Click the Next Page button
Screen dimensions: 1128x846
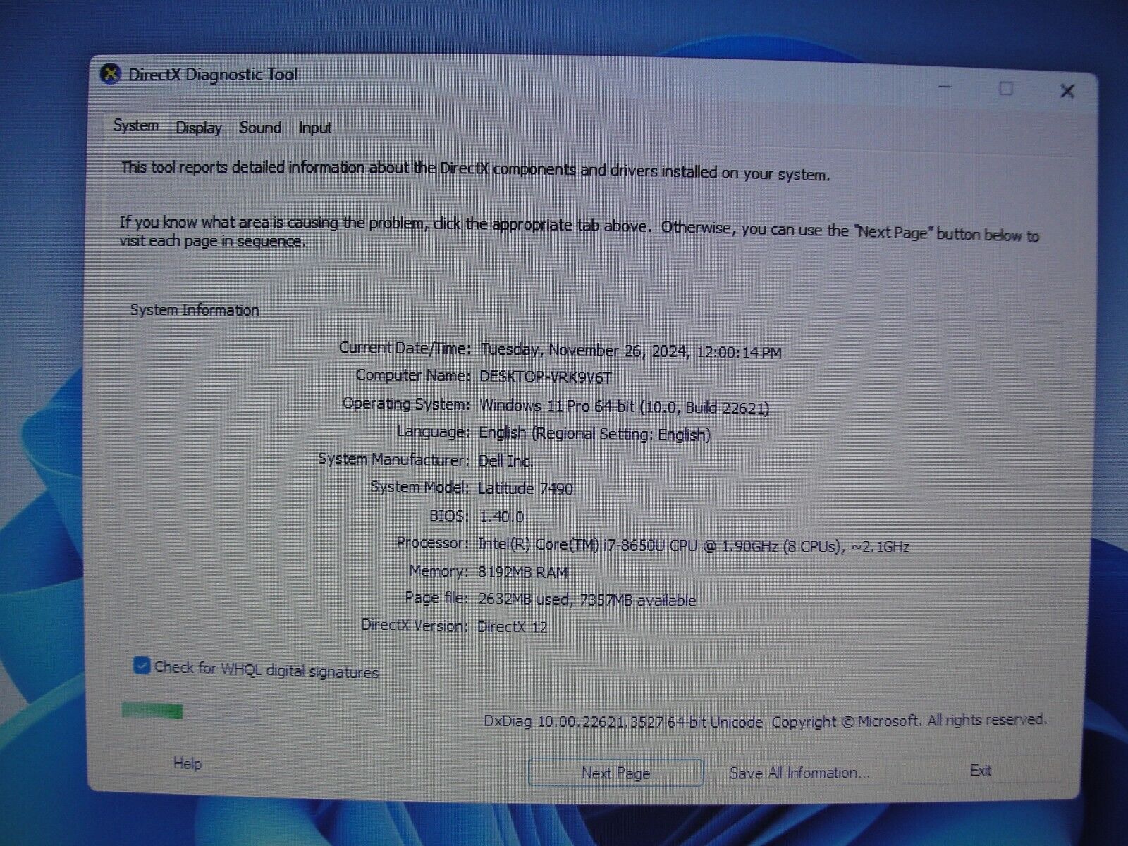point(615,773)
